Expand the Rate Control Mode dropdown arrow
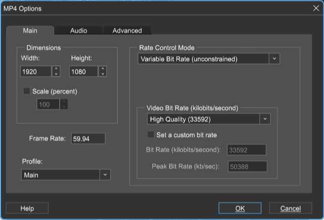 (x=274, y=59)
